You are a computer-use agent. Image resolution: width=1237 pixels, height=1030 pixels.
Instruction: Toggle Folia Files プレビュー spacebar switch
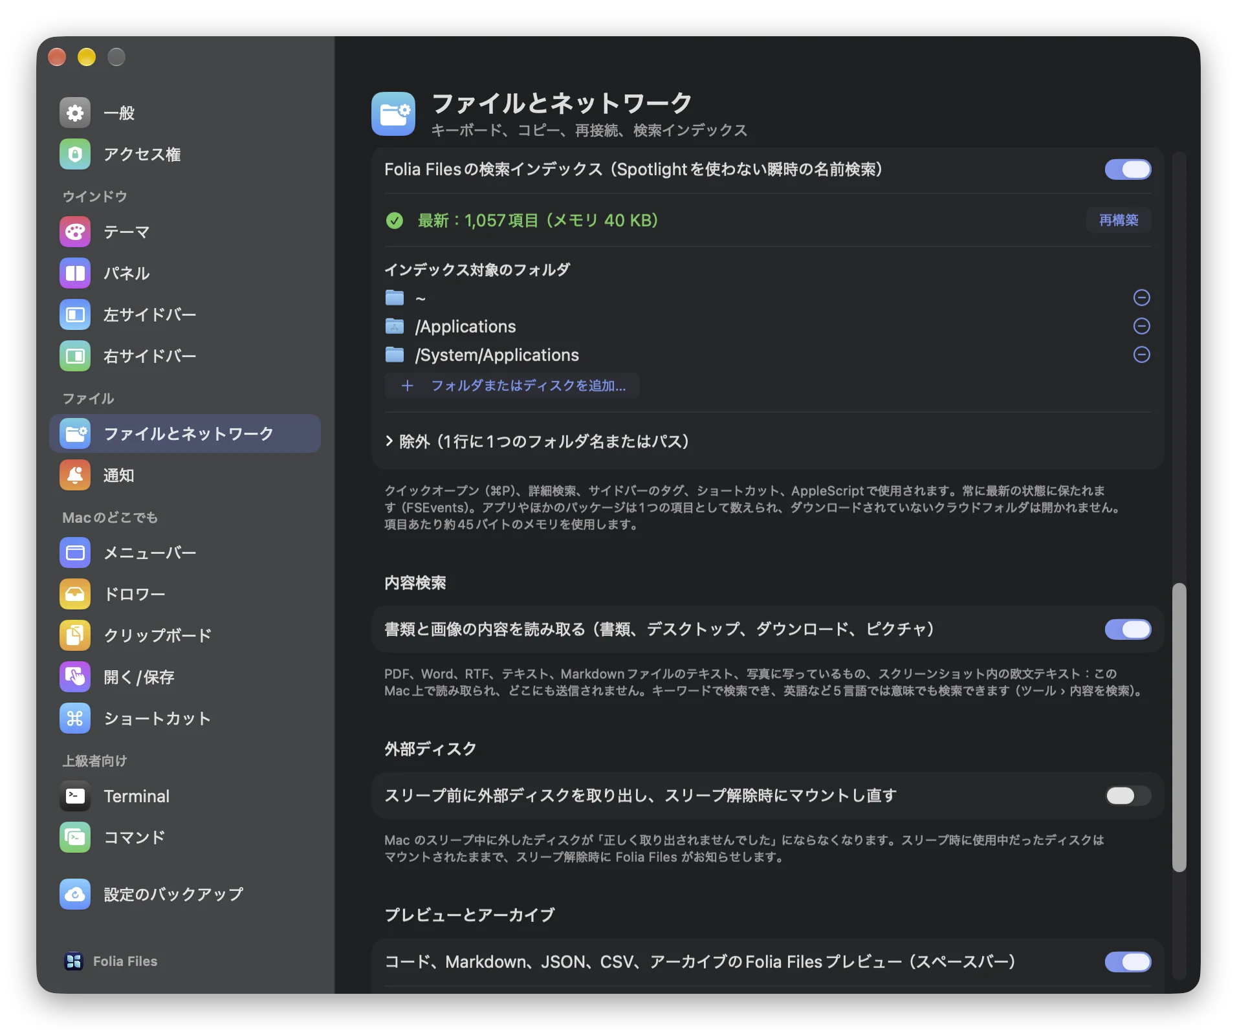pyautogui.click(x=1128, y=962)
